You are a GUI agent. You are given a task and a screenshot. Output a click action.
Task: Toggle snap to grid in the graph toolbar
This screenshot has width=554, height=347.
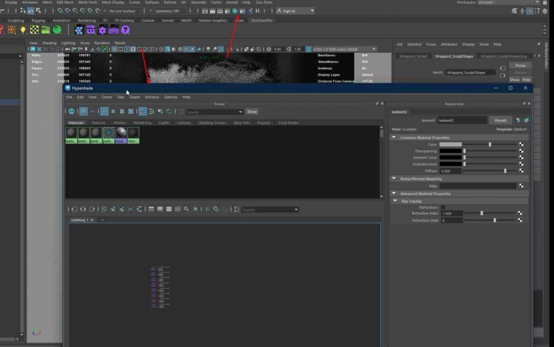[x=207, y=209]
